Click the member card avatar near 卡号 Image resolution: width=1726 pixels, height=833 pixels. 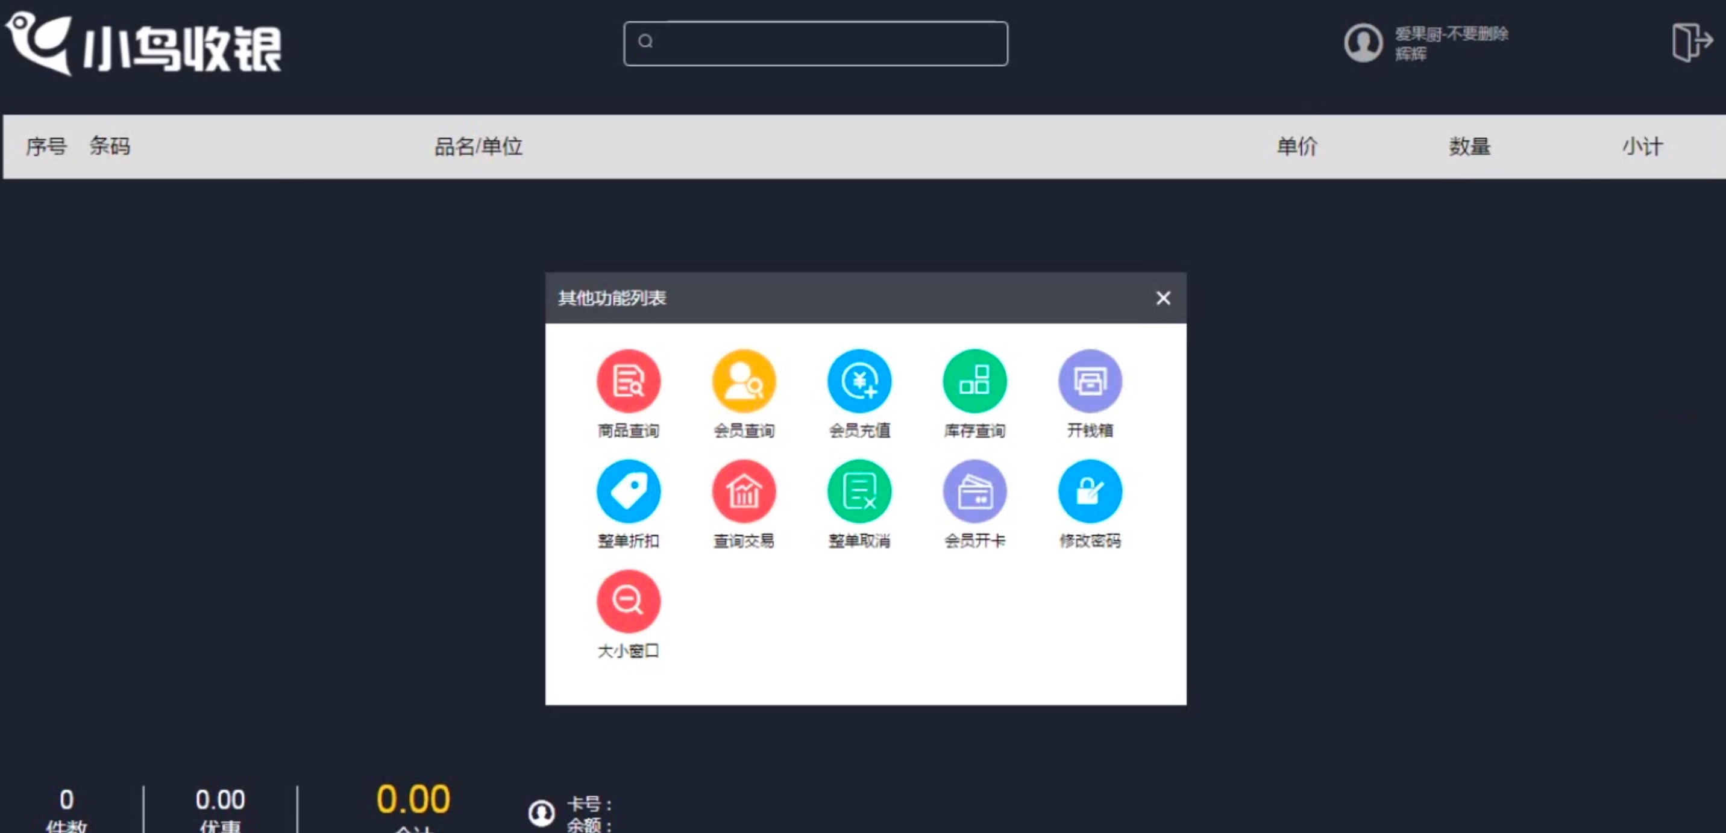(541, 813)
